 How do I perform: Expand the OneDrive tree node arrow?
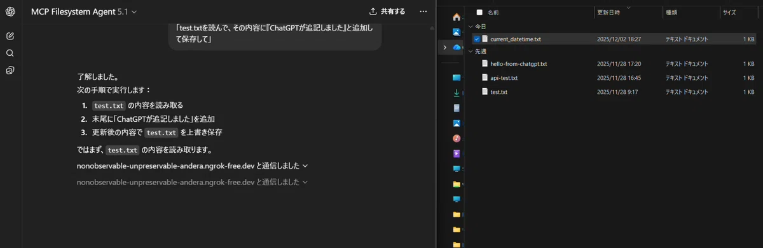pos(445,47)
